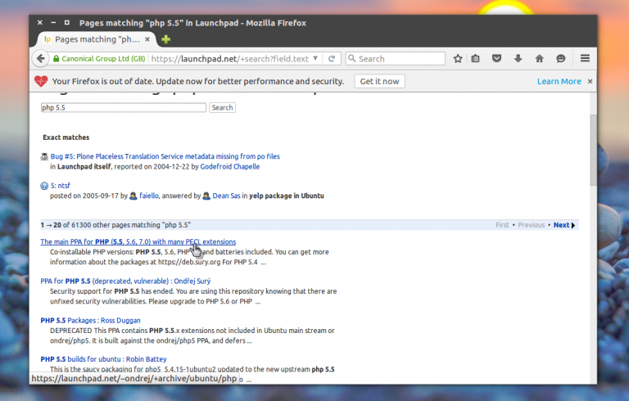Click the back navigation arrow

click(40, 59)
